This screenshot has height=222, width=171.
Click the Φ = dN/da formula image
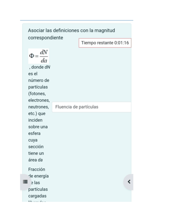(38, 56)
